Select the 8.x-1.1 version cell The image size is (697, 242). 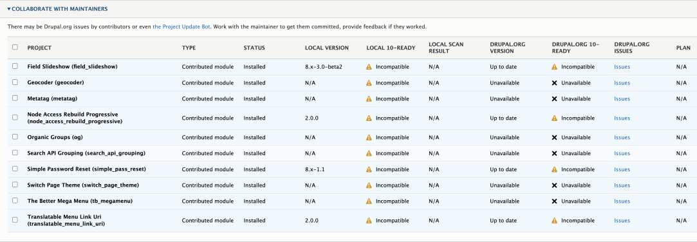(x=315, y=169)
